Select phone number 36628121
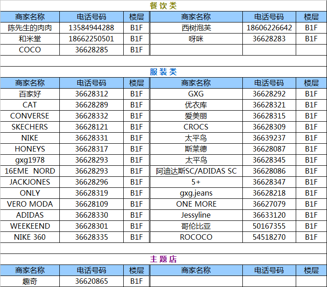This screenshot has height=287, width=327. pyautogui.click(x=92, y=127)
